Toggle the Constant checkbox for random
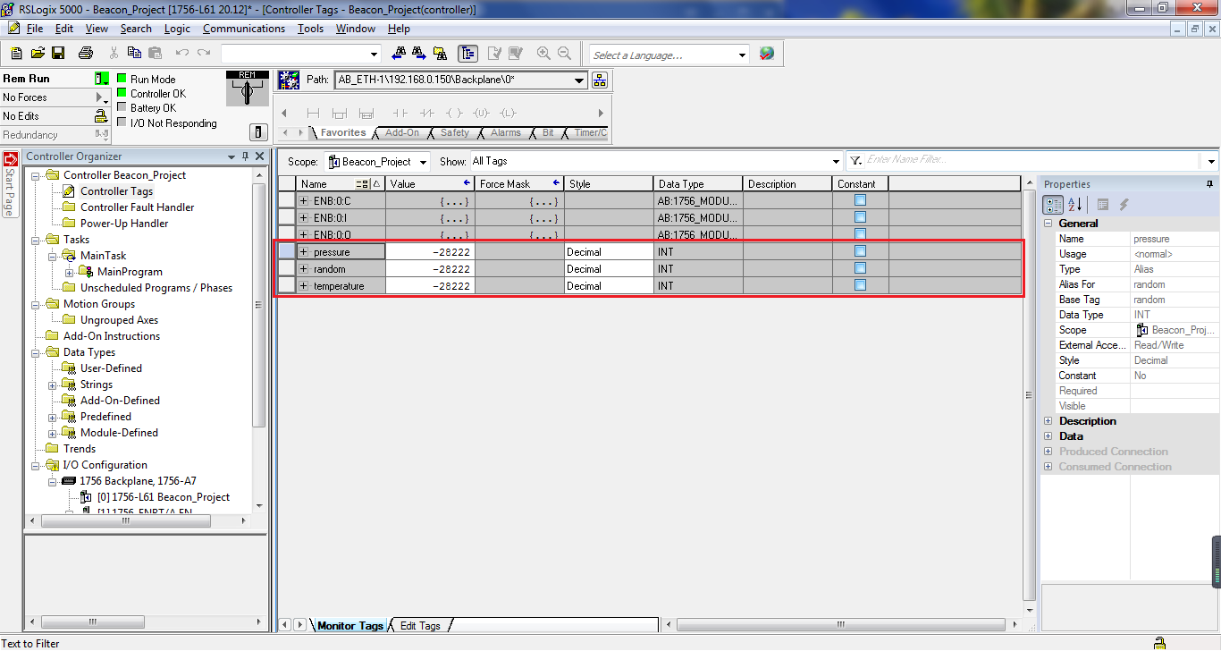The image size is (1221, 651). 860,268
